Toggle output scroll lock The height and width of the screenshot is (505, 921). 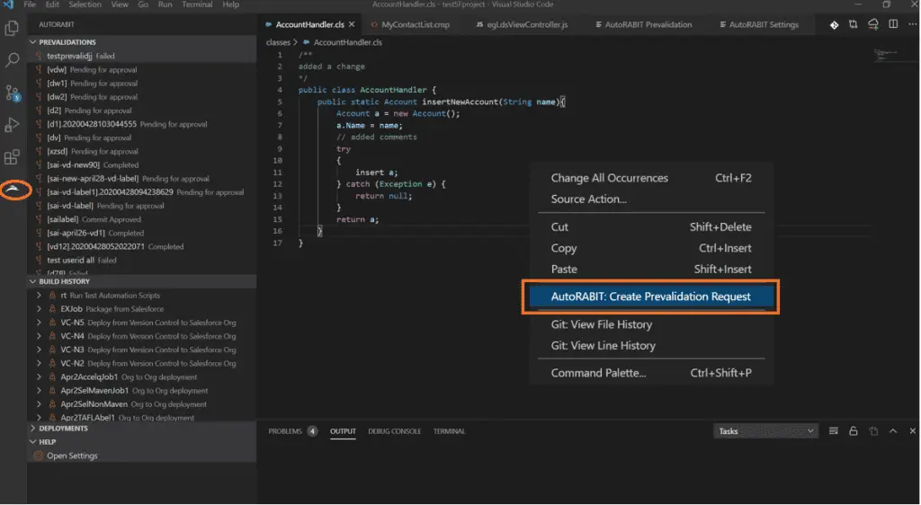(x=854, y=431)
